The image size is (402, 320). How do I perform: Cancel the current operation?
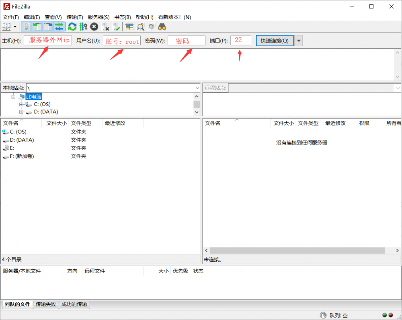(x=94, y=26)
